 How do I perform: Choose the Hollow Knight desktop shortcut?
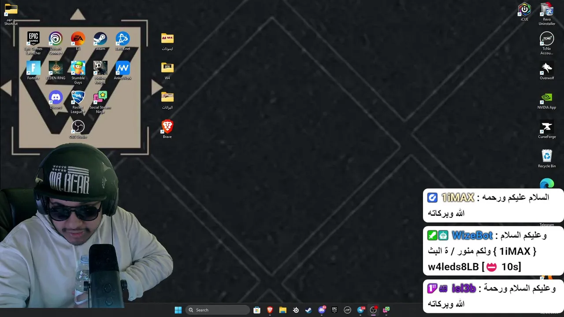click(100, 72)
